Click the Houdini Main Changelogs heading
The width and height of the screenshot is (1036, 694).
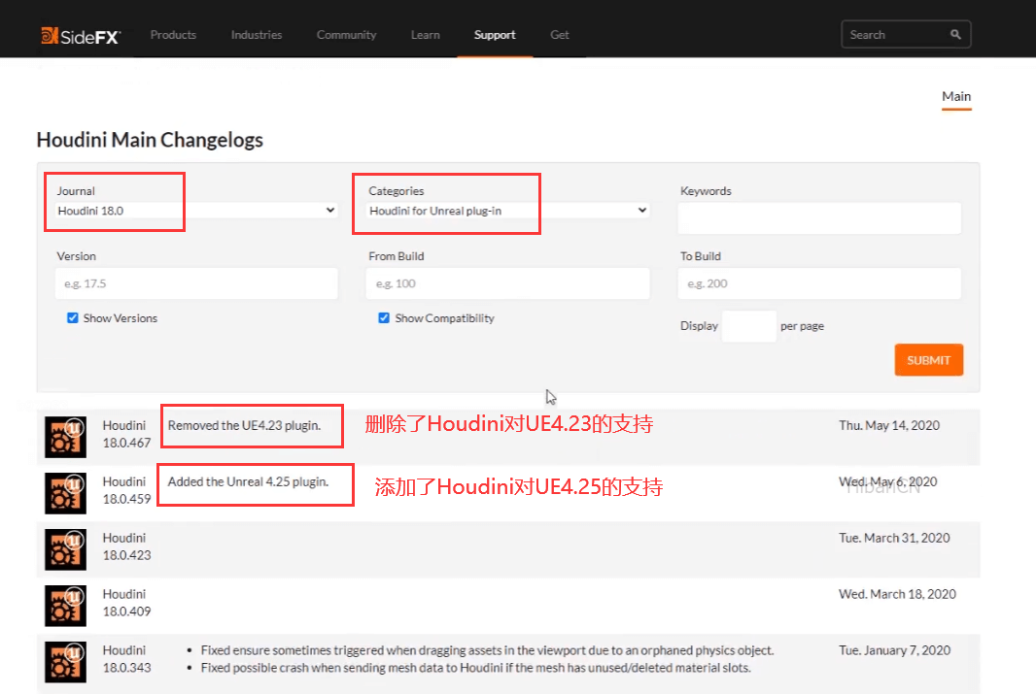click(150, 140)
